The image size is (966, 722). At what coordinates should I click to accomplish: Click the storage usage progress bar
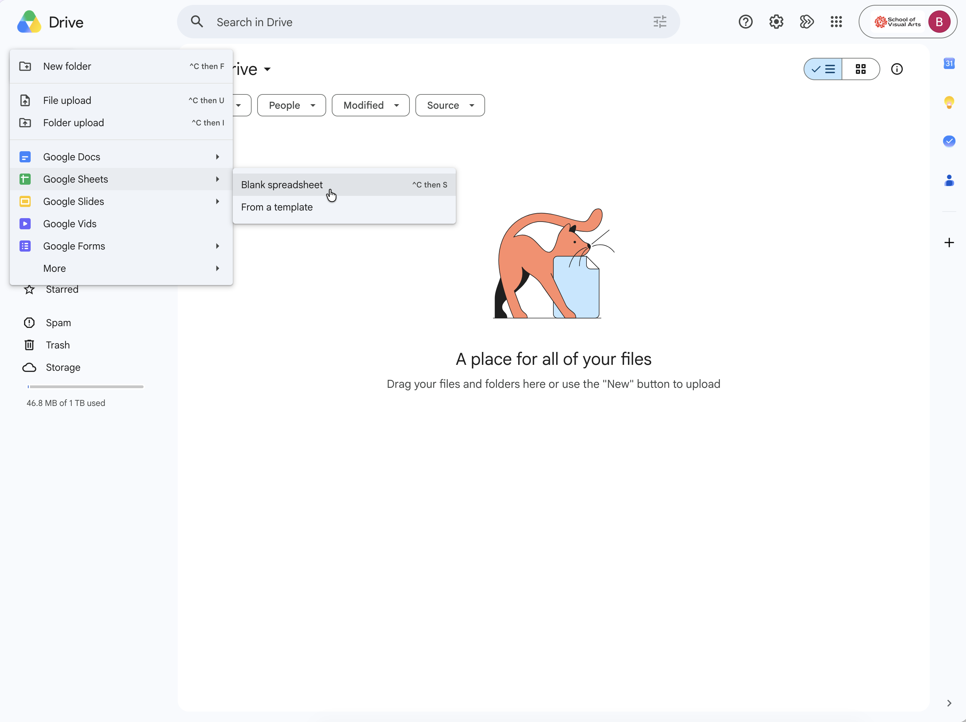pos(85,386)
